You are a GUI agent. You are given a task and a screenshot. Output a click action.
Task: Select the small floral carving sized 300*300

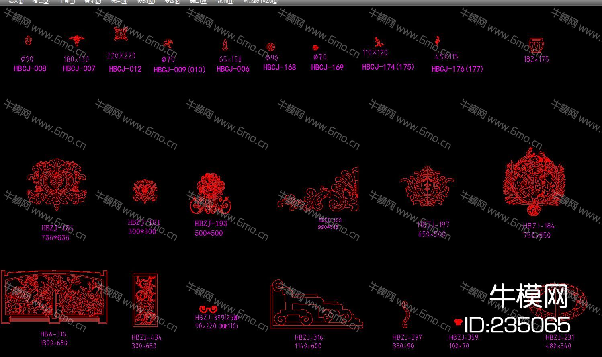tap(144, 191)
